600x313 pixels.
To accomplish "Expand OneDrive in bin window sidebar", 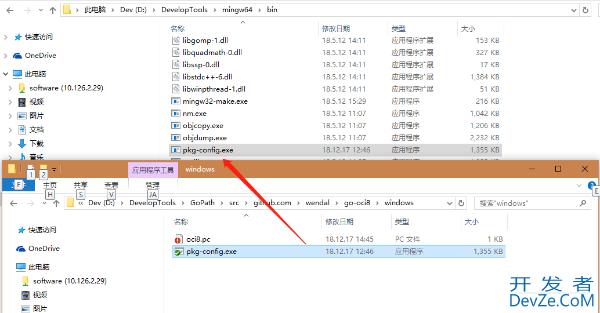I will [x=5, y=56].
